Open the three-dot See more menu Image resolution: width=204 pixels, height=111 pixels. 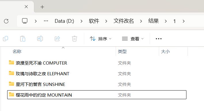[x=159, y=39]
